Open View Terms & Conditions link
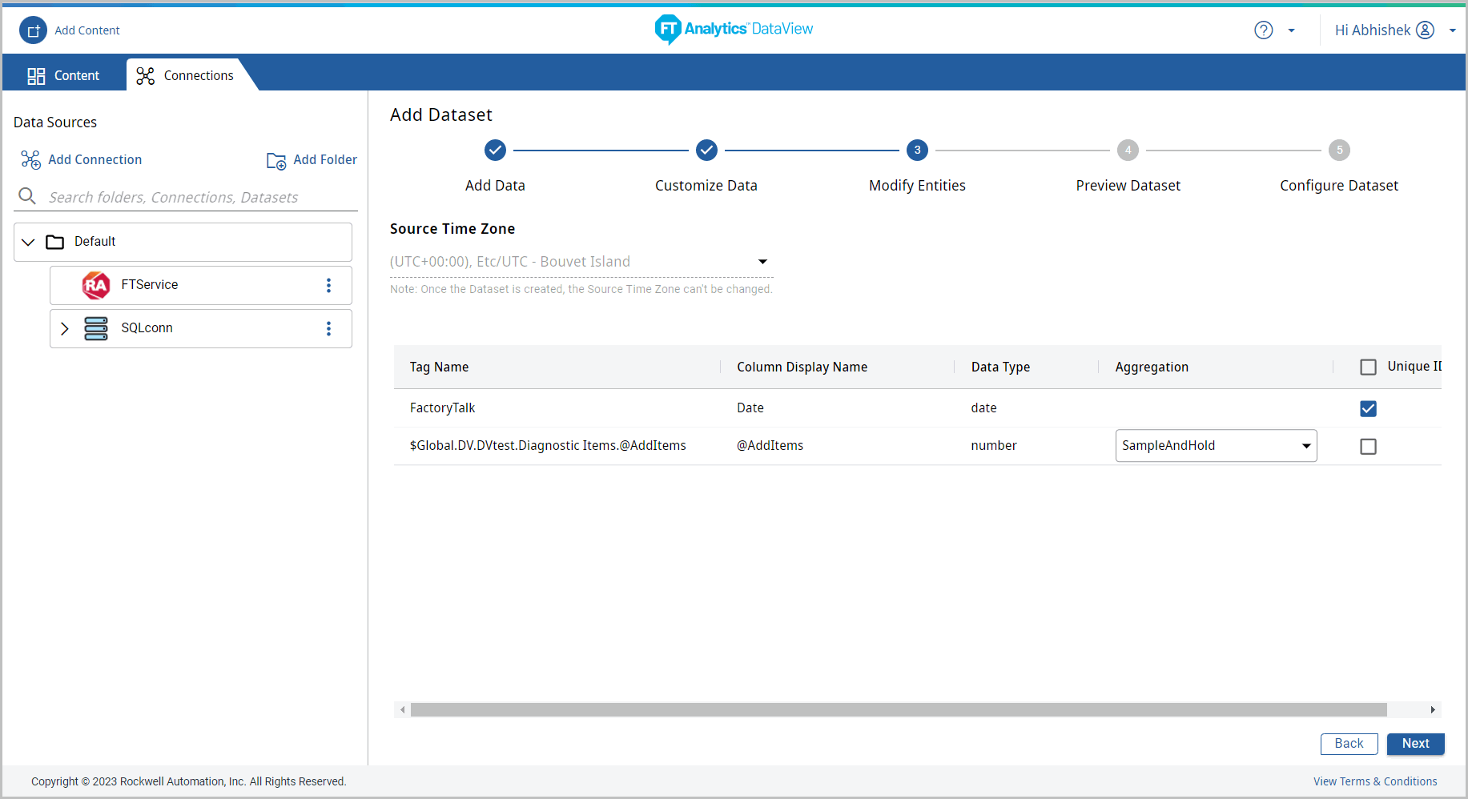The image size is (1468, 799). [1374, 781]
